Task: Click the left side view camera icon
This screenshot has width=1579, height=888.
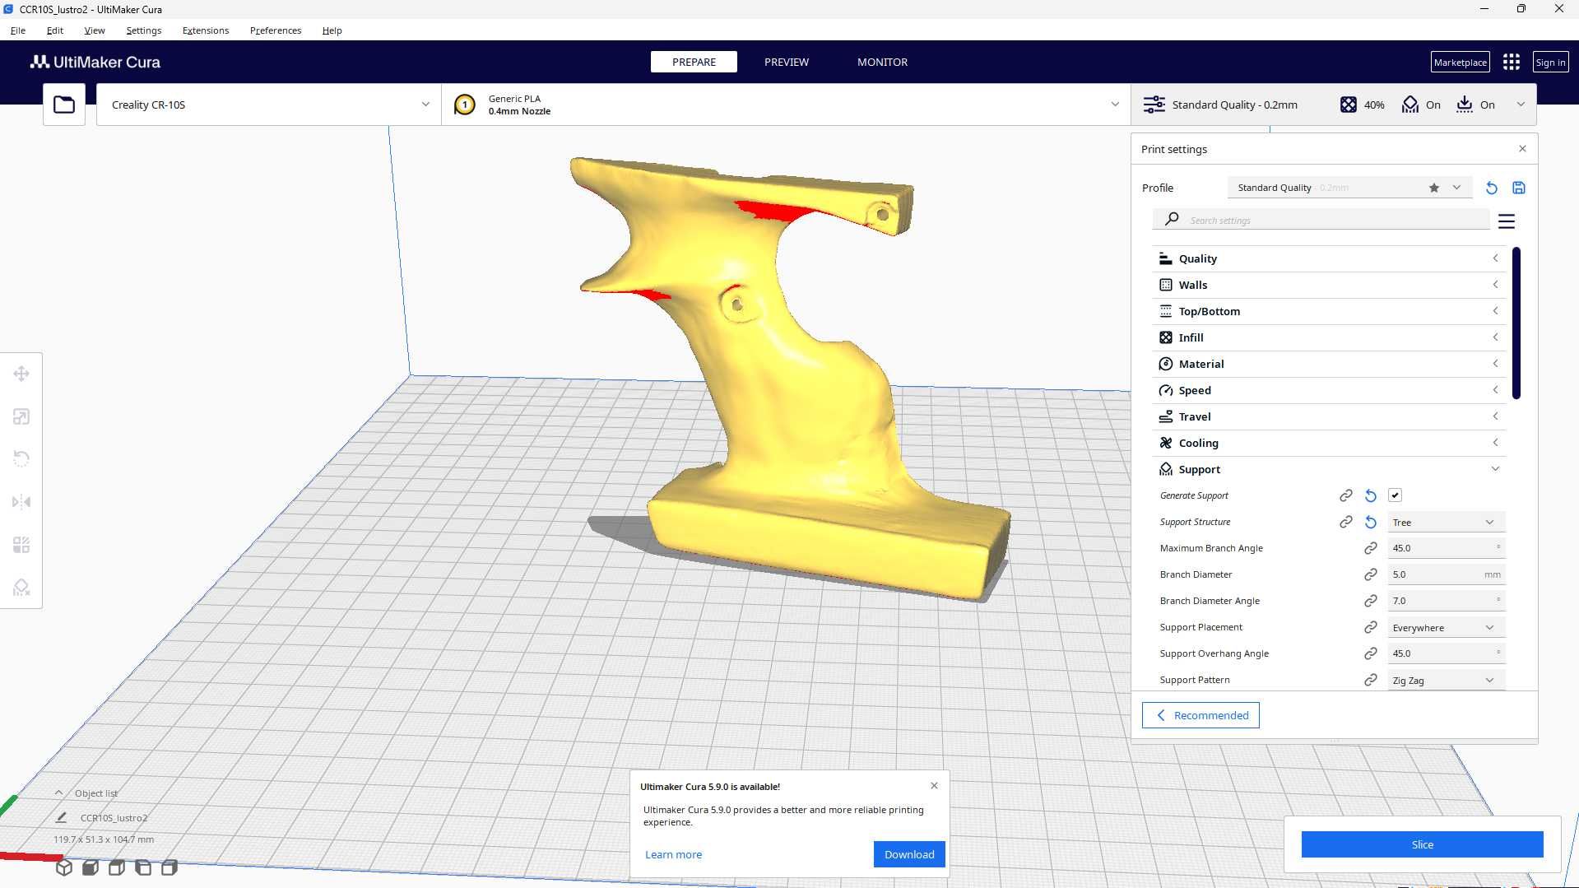Action: (x=143, y=867)
